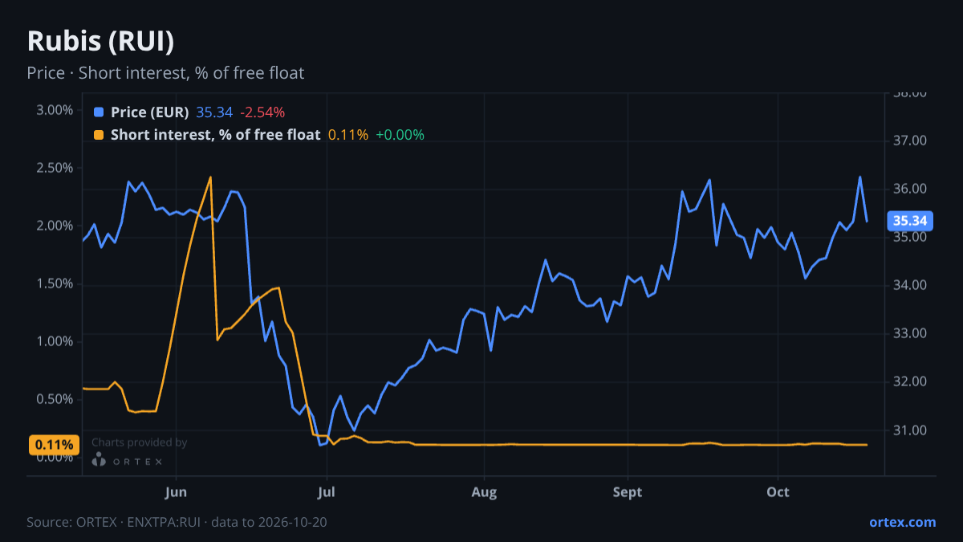Click the blue Price legend color swatch
Screen dimensions: 963x542
(x=99, y=112)
